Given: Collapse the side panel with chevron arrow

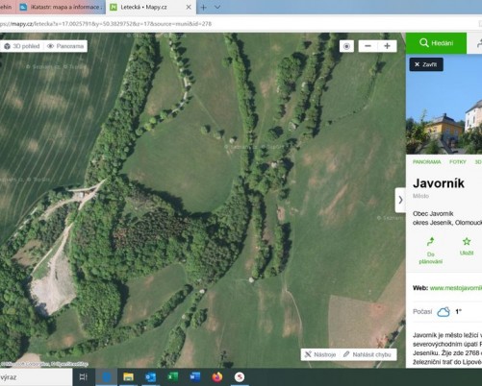Looking at the screenshot, I should pyautogui.click(x=400, y=200).
